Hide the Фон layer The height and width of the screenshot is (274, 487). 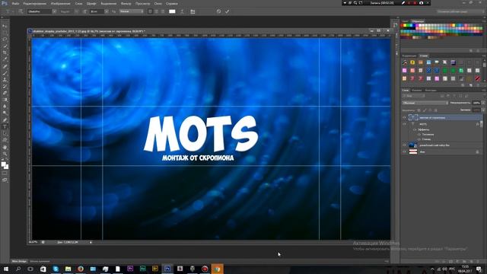(x=404, y=152)
